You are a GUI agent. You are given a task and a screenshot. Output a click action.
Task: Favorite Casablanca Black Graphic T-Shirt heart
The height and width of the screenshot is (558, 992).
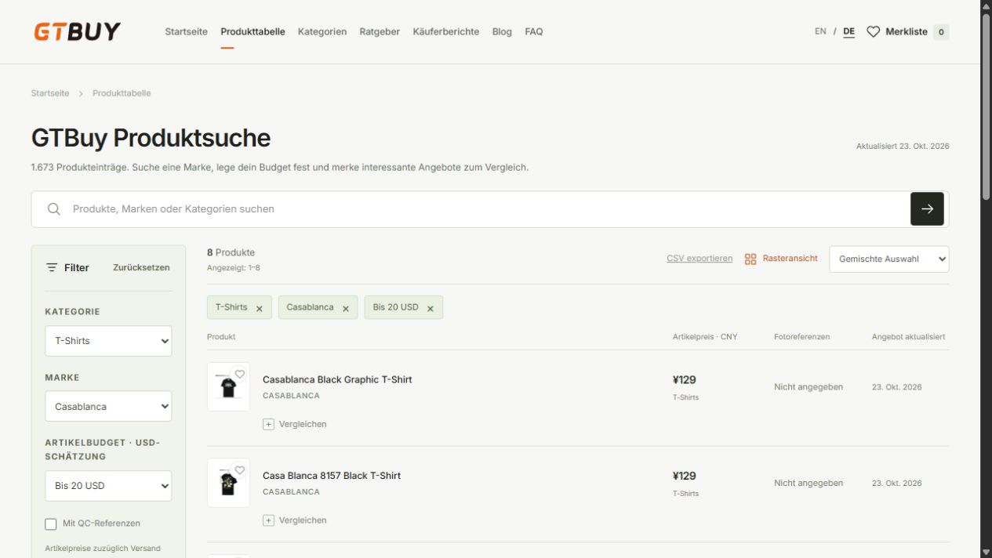(x=240, y=375)
